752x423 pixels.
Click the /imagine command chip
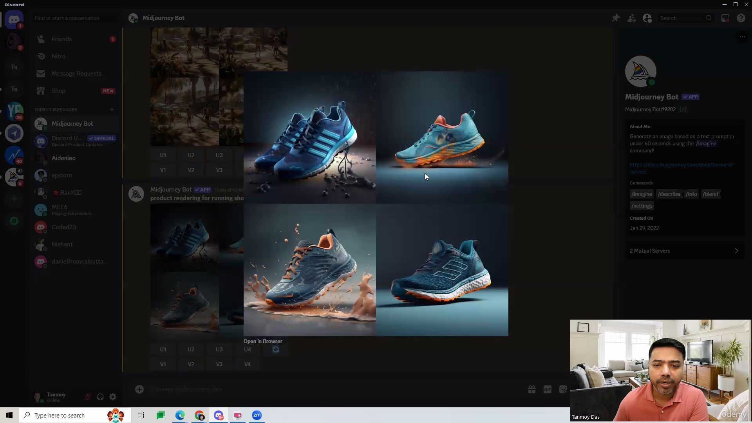coord(642,194)
